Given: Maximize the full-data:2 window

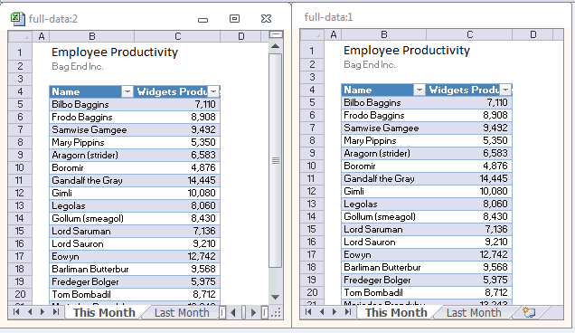Looking at the screenshot, I should click(234, 19).
